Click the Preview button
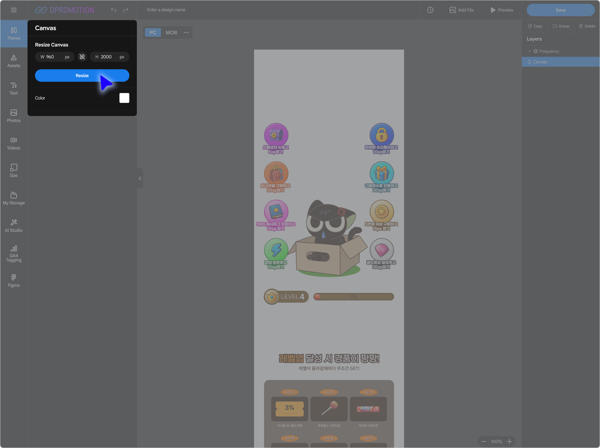Screen dimensions: 600x448 click(x=502, y=10)
